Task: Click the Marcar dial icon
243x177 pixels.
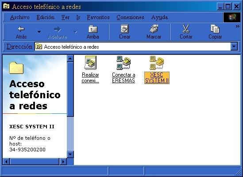Action: point(154,29)
